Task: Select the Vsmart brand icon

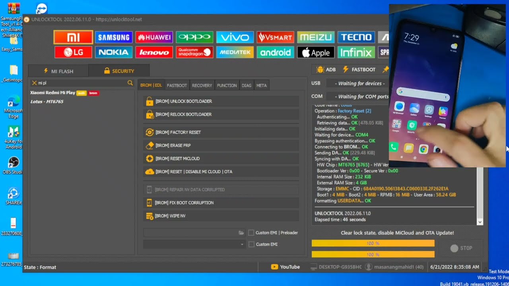Action: point(276,37)
